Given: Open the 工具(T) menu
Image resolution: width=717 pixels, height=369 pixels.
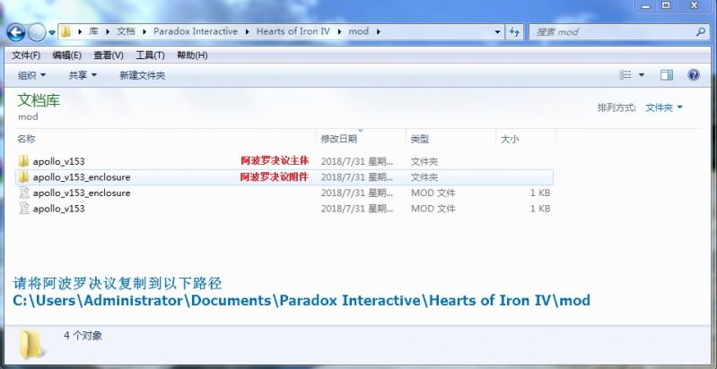Looking at the screenshot, I should tap(150, 56).
